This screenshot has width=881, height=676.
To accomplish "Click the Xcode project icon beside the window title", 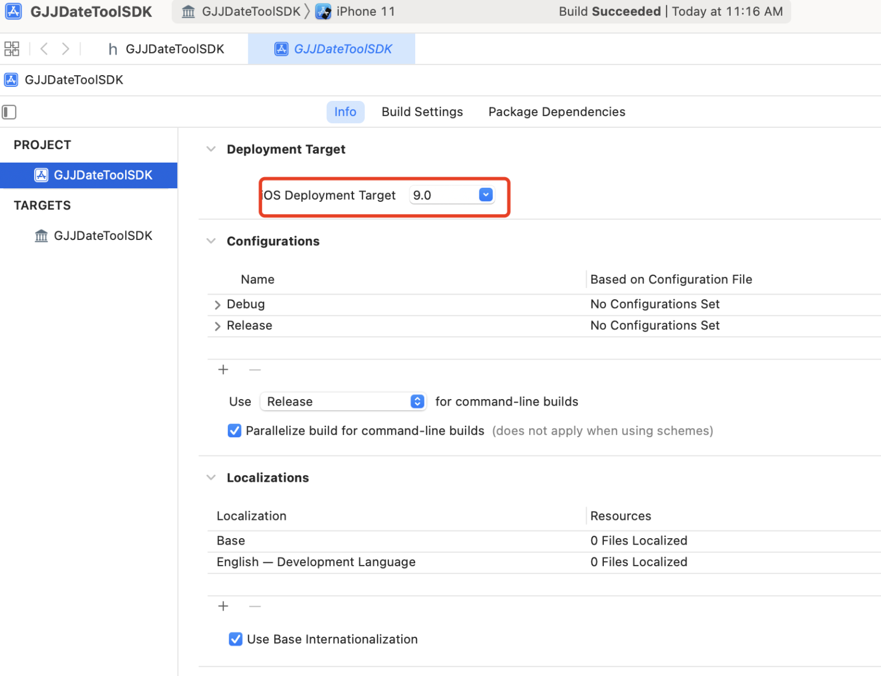I will tap(13, 11).
